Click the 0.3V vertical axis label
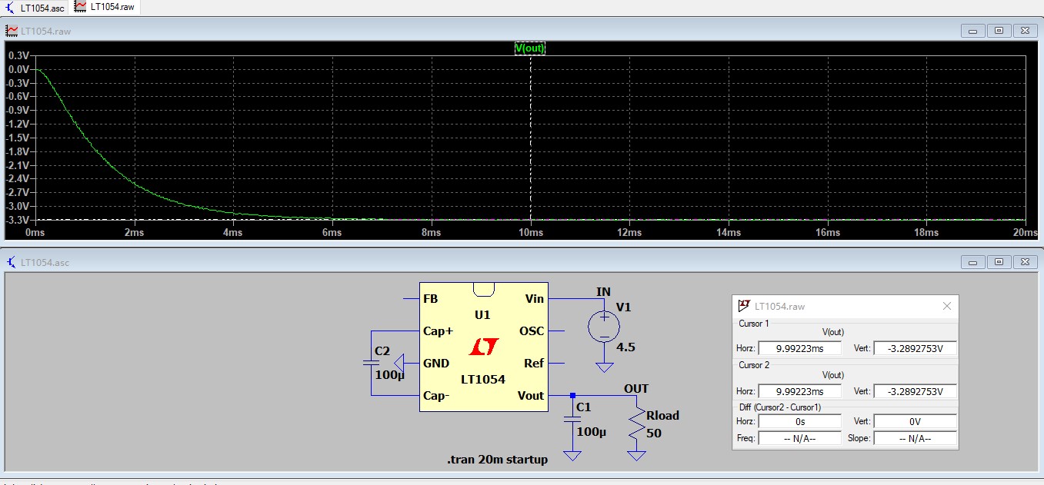Image resolution: width=1044 pixels, height=485 pixels. coord(18,56)
